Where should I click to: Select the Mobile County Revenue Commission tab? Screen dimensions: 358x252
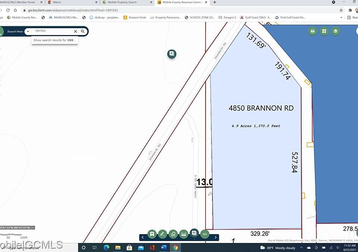pyautogui.click(x=182, y=2)
